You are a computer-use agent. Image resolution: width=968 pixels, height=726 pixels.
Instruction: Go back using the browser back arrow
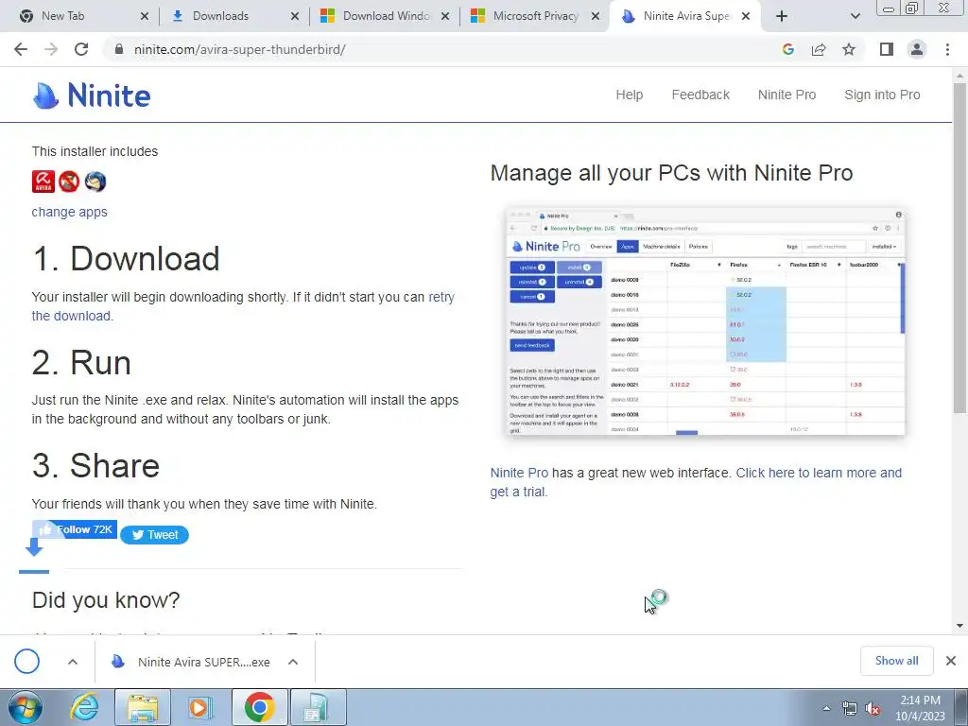21,49
